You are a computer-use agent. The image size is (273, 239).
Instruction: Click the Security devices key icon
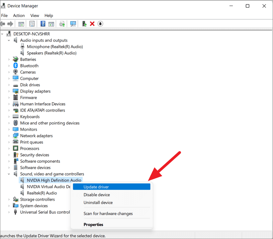coord(16,155)
